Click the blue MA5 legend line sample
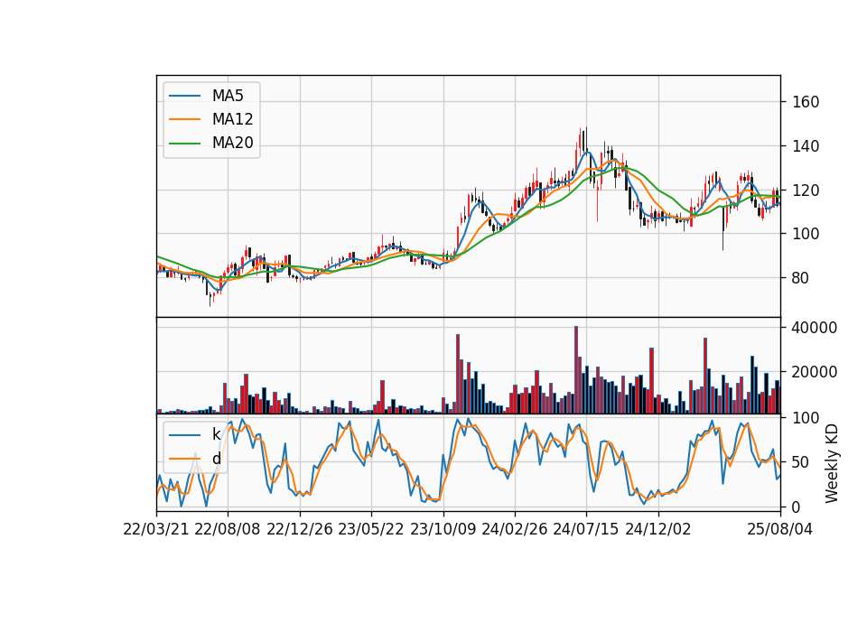 [184, 97]
